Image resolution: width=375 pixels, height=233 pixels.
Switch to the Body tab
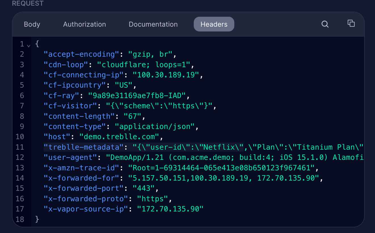tap(32, 24)
